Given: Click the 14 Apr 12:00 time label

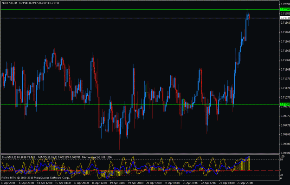Looking at the screenshot, I should tap(45, 183).
